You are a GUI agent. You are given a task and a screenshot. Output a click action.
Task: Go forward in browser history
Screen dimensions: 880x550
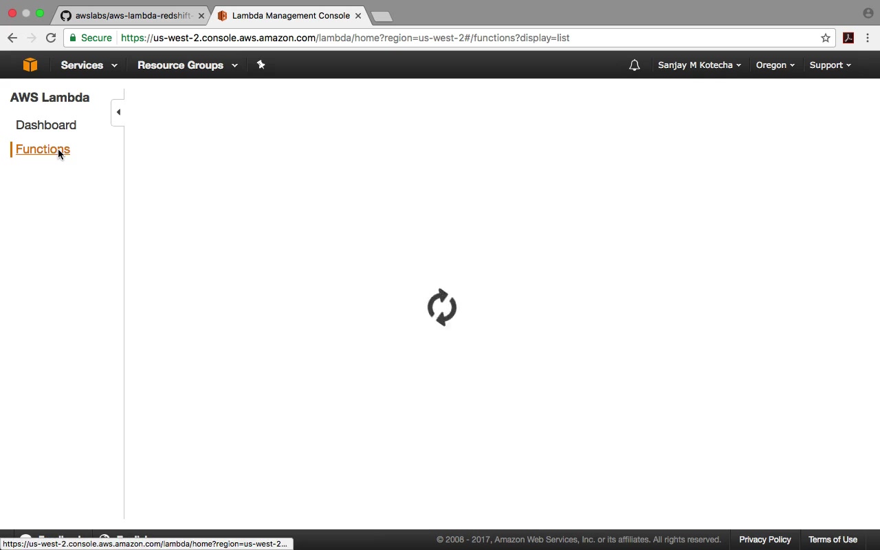click(x=31, y=38)
